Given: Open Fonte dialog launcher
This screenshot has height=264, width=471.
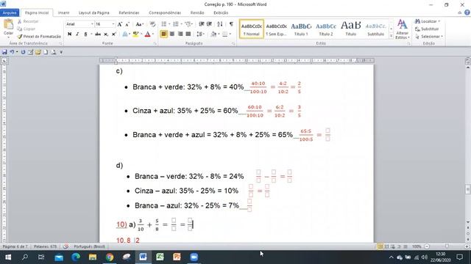Looking at the screenshot, I should coord(155,44).
